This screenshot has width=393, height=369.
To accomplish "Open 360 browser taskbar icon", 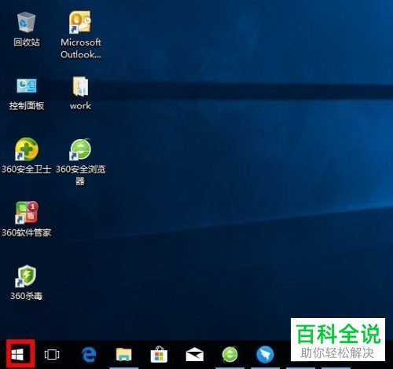I will tap(230, 355).
